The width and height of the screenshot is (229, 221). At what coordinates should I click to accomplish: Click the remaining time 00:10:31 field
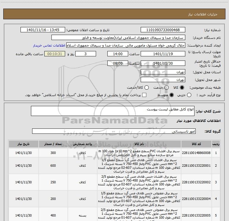coord(55,54)
